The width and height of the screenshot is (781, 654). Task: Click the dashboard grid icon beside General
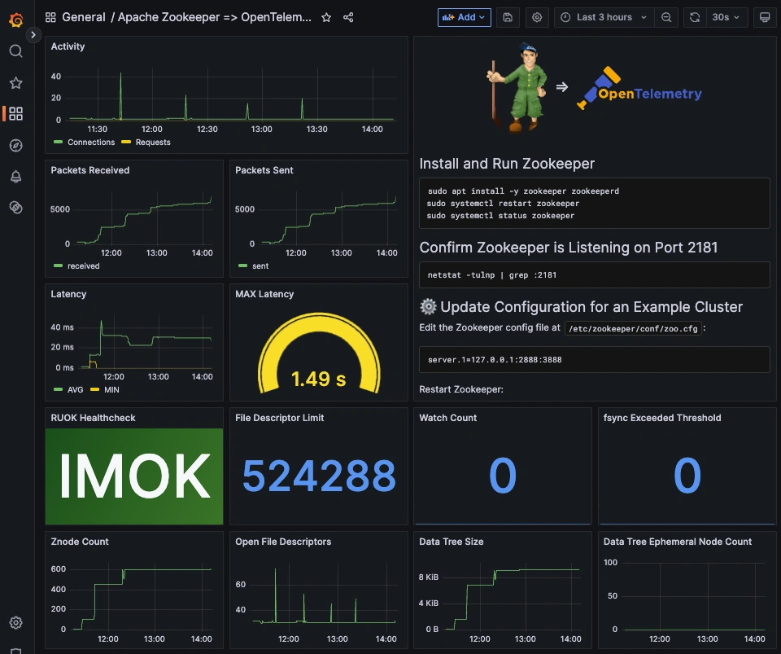(50, 17)
